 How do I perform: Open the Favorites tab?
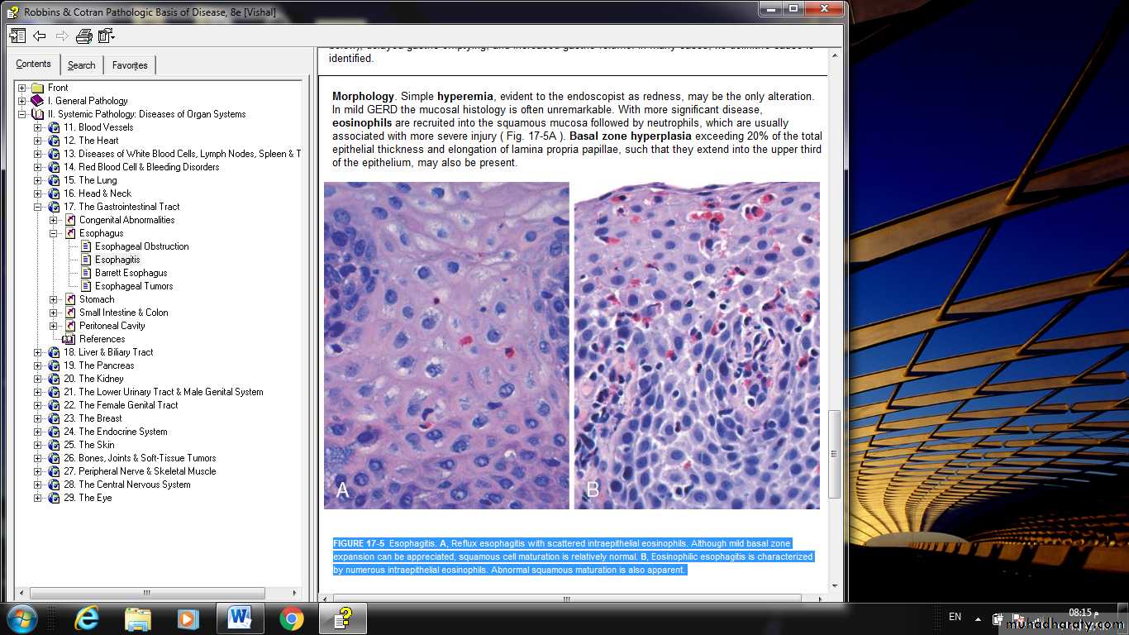tap(130, 65)
